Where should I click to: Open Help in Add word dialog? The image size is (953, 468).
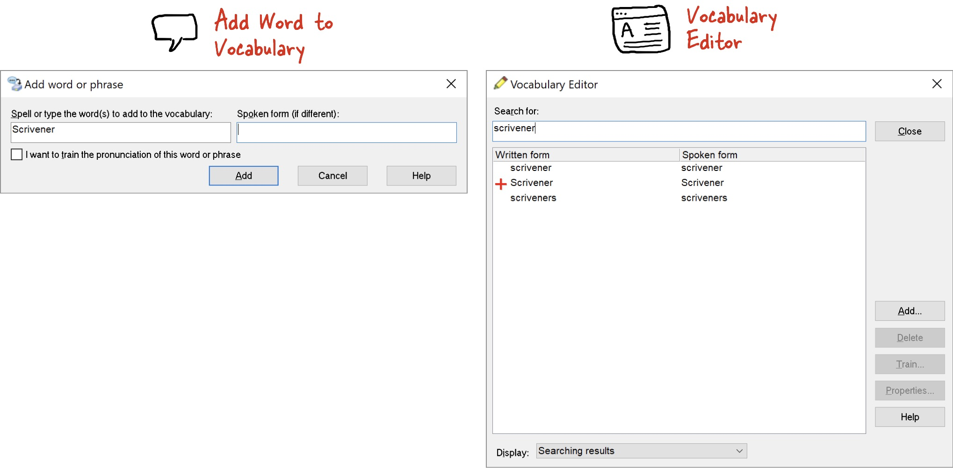point(421,176)
